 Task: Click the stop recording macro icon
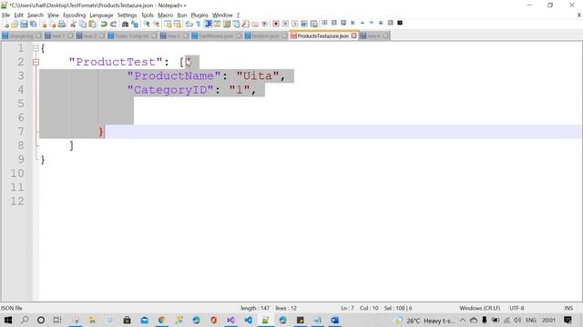(x=285, y=25)
